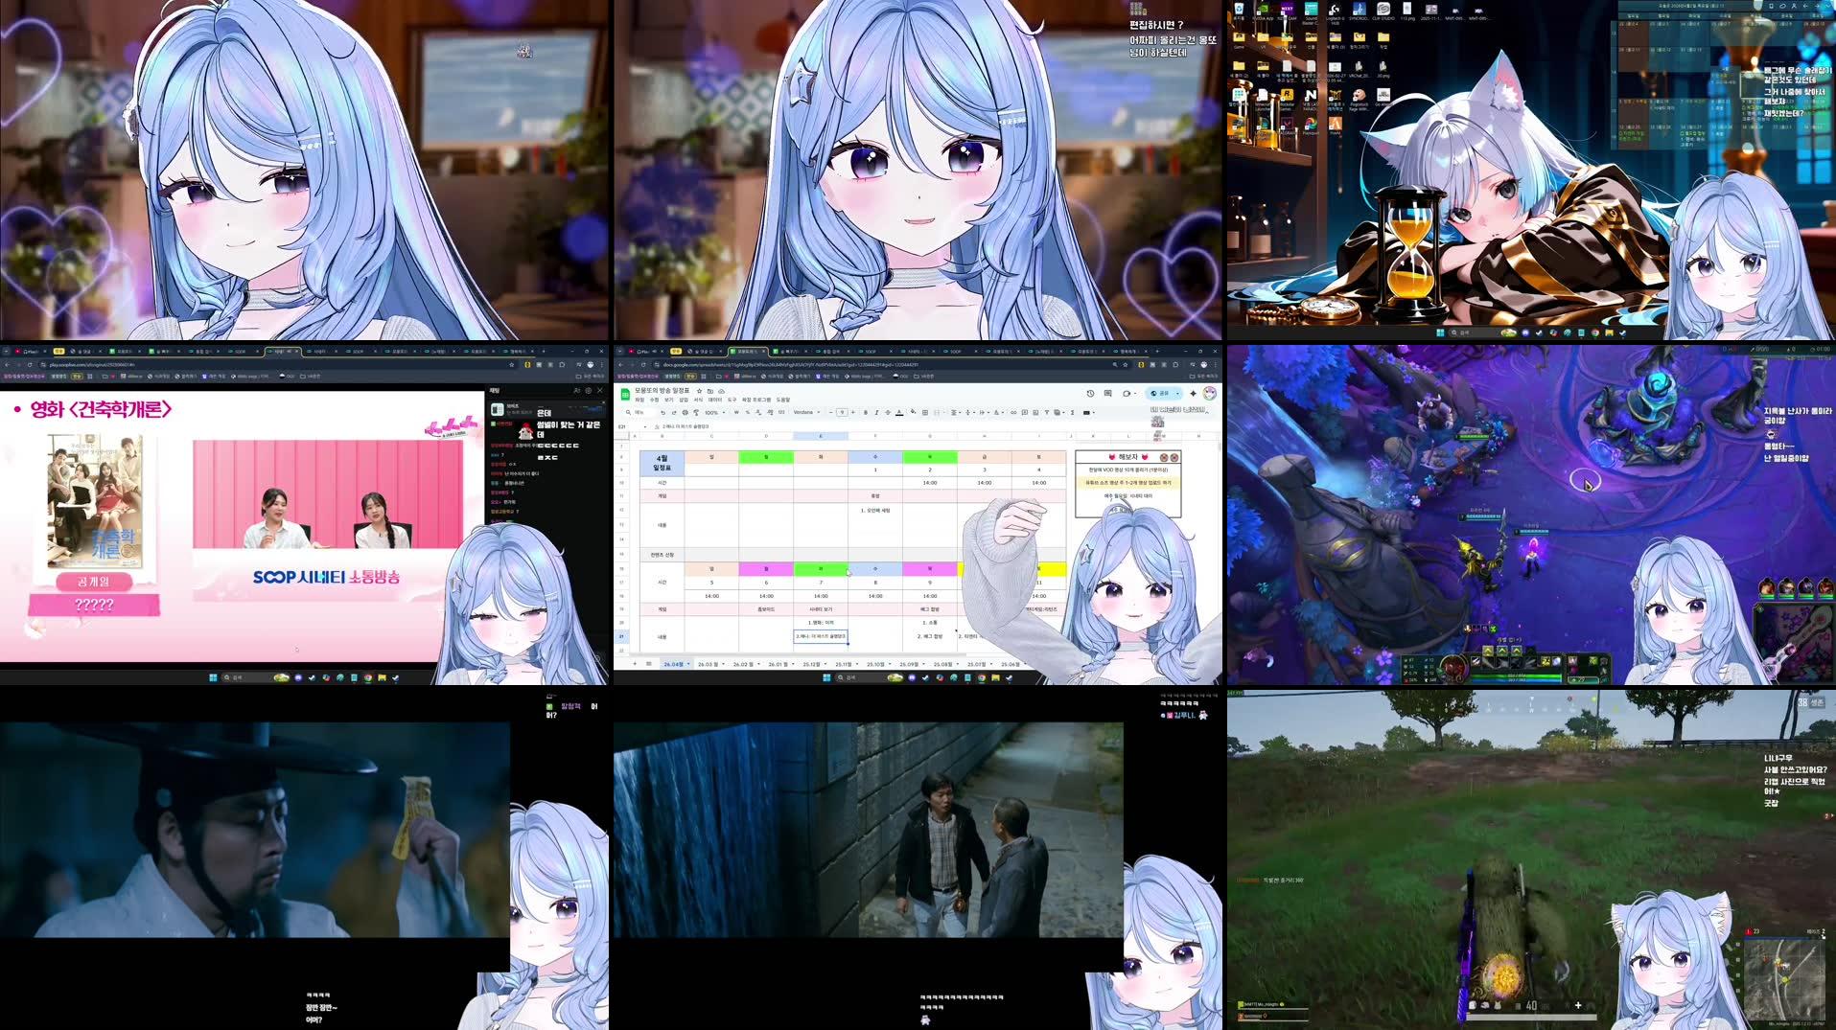Select the Bold icon in the Sheets toolbar
The width and height of the screenshot is (1836, 1030).
[x=867, y=412]
